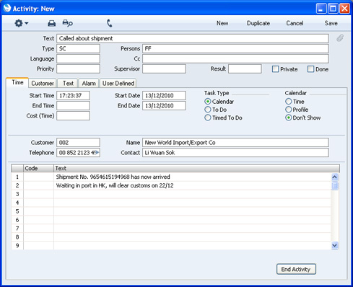The image size is (353, 287).
Task: Click the Priority input field
Action: (78, 69)
